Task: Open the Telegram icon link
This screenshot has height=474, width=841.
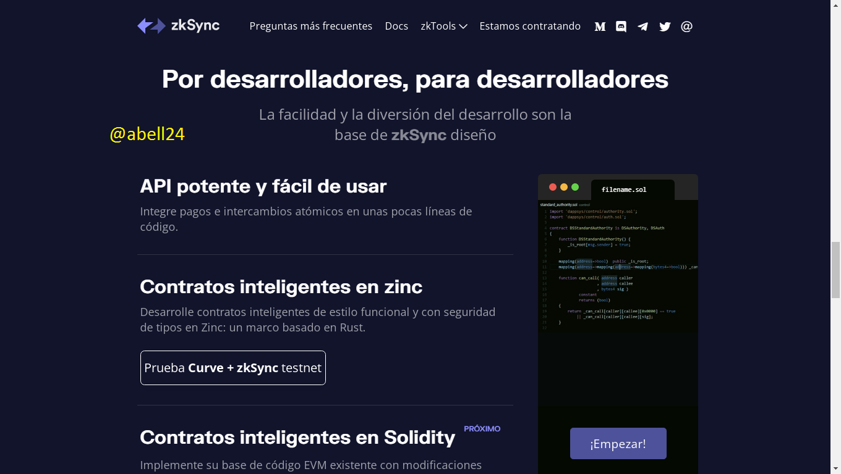Action: (643, 27)
